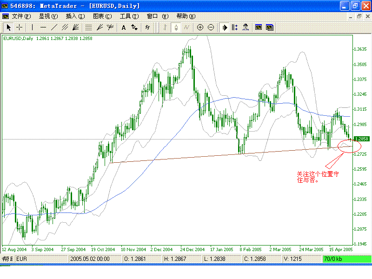Open a new chart window icon
Viewport: 372px width, 279px height.
[x=259, y=27]
